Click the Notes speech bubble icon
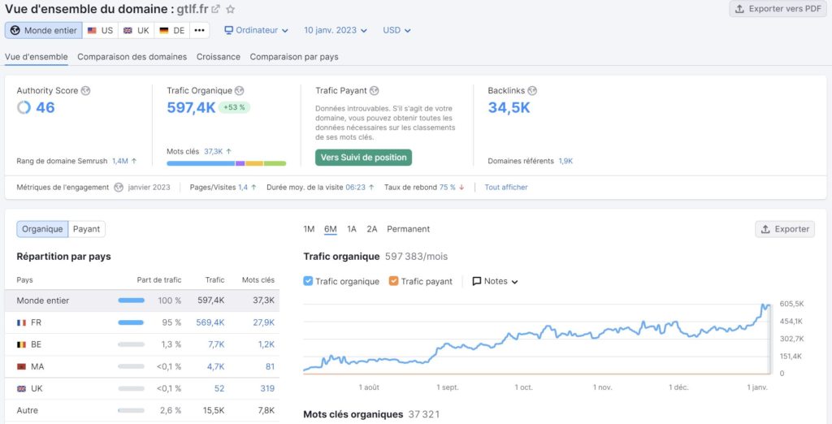 477,281
